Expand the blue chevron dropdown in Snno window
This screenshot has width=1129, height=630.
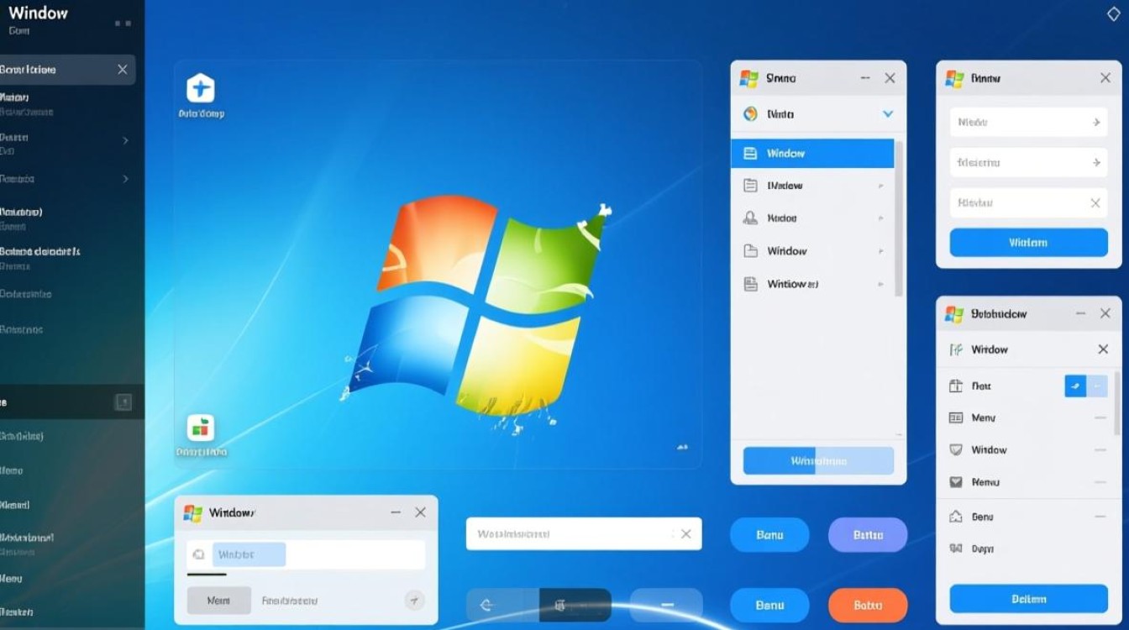[x=887, y=114]
